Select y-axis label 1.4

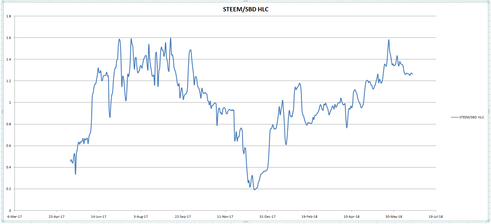pos(9,59)
